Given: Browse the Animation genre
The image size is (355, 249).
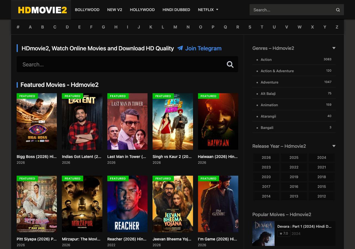Looking at the screenshot, I should coord(269,105).
